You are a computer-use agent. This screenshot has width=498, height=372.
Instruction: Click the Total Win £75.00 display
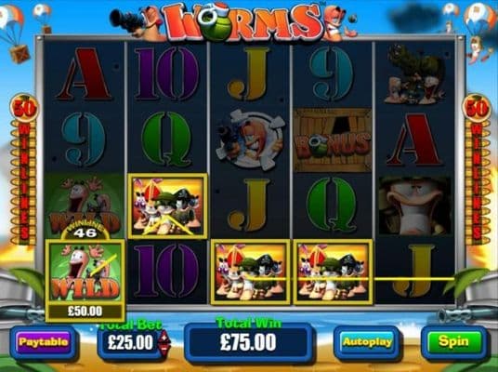[248, 342]
